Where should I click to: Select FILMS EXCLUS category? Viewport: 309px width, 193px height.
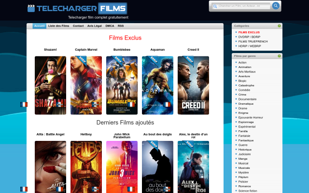click(x=249, y=32)
